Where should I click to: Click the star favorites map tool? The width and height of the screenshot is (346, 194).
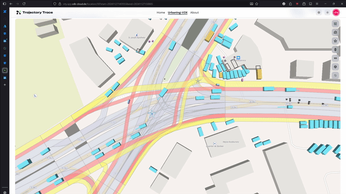pos(335,41)
